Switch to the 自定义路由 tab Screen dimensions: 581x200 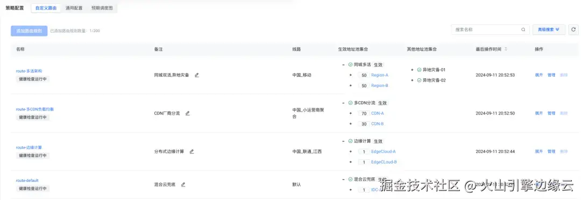(46, 8)
